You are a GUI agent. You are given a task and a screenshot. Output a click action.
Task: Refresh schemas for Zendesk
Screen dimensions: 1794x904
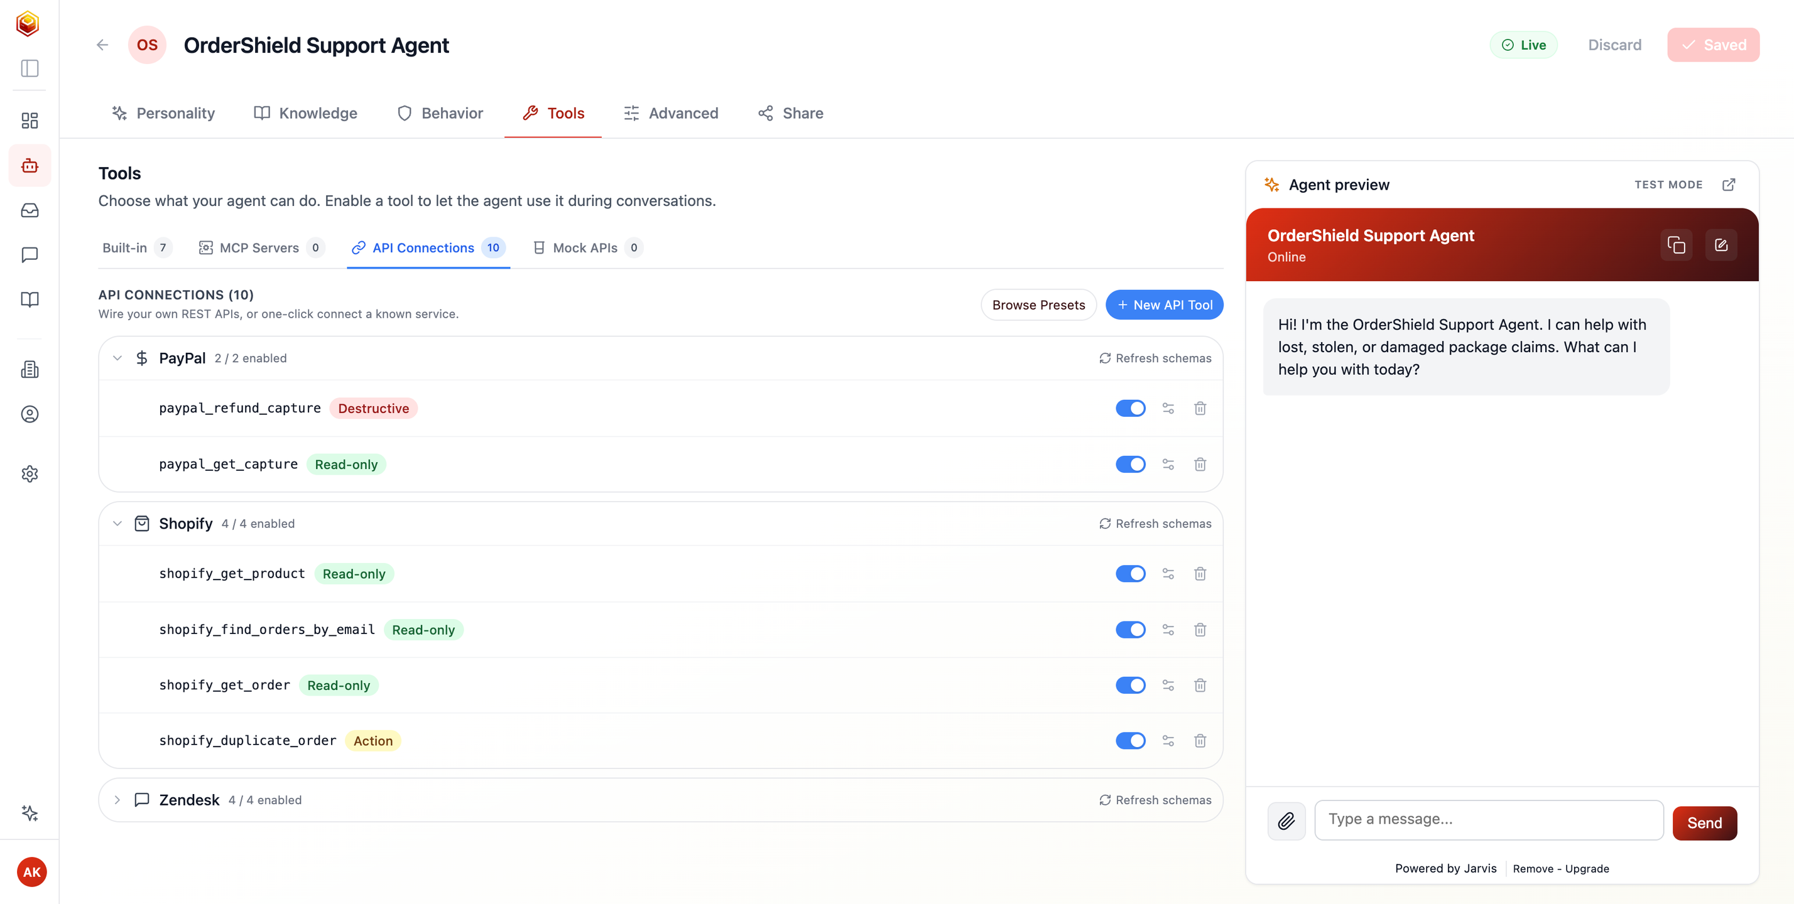point(1155,800)
